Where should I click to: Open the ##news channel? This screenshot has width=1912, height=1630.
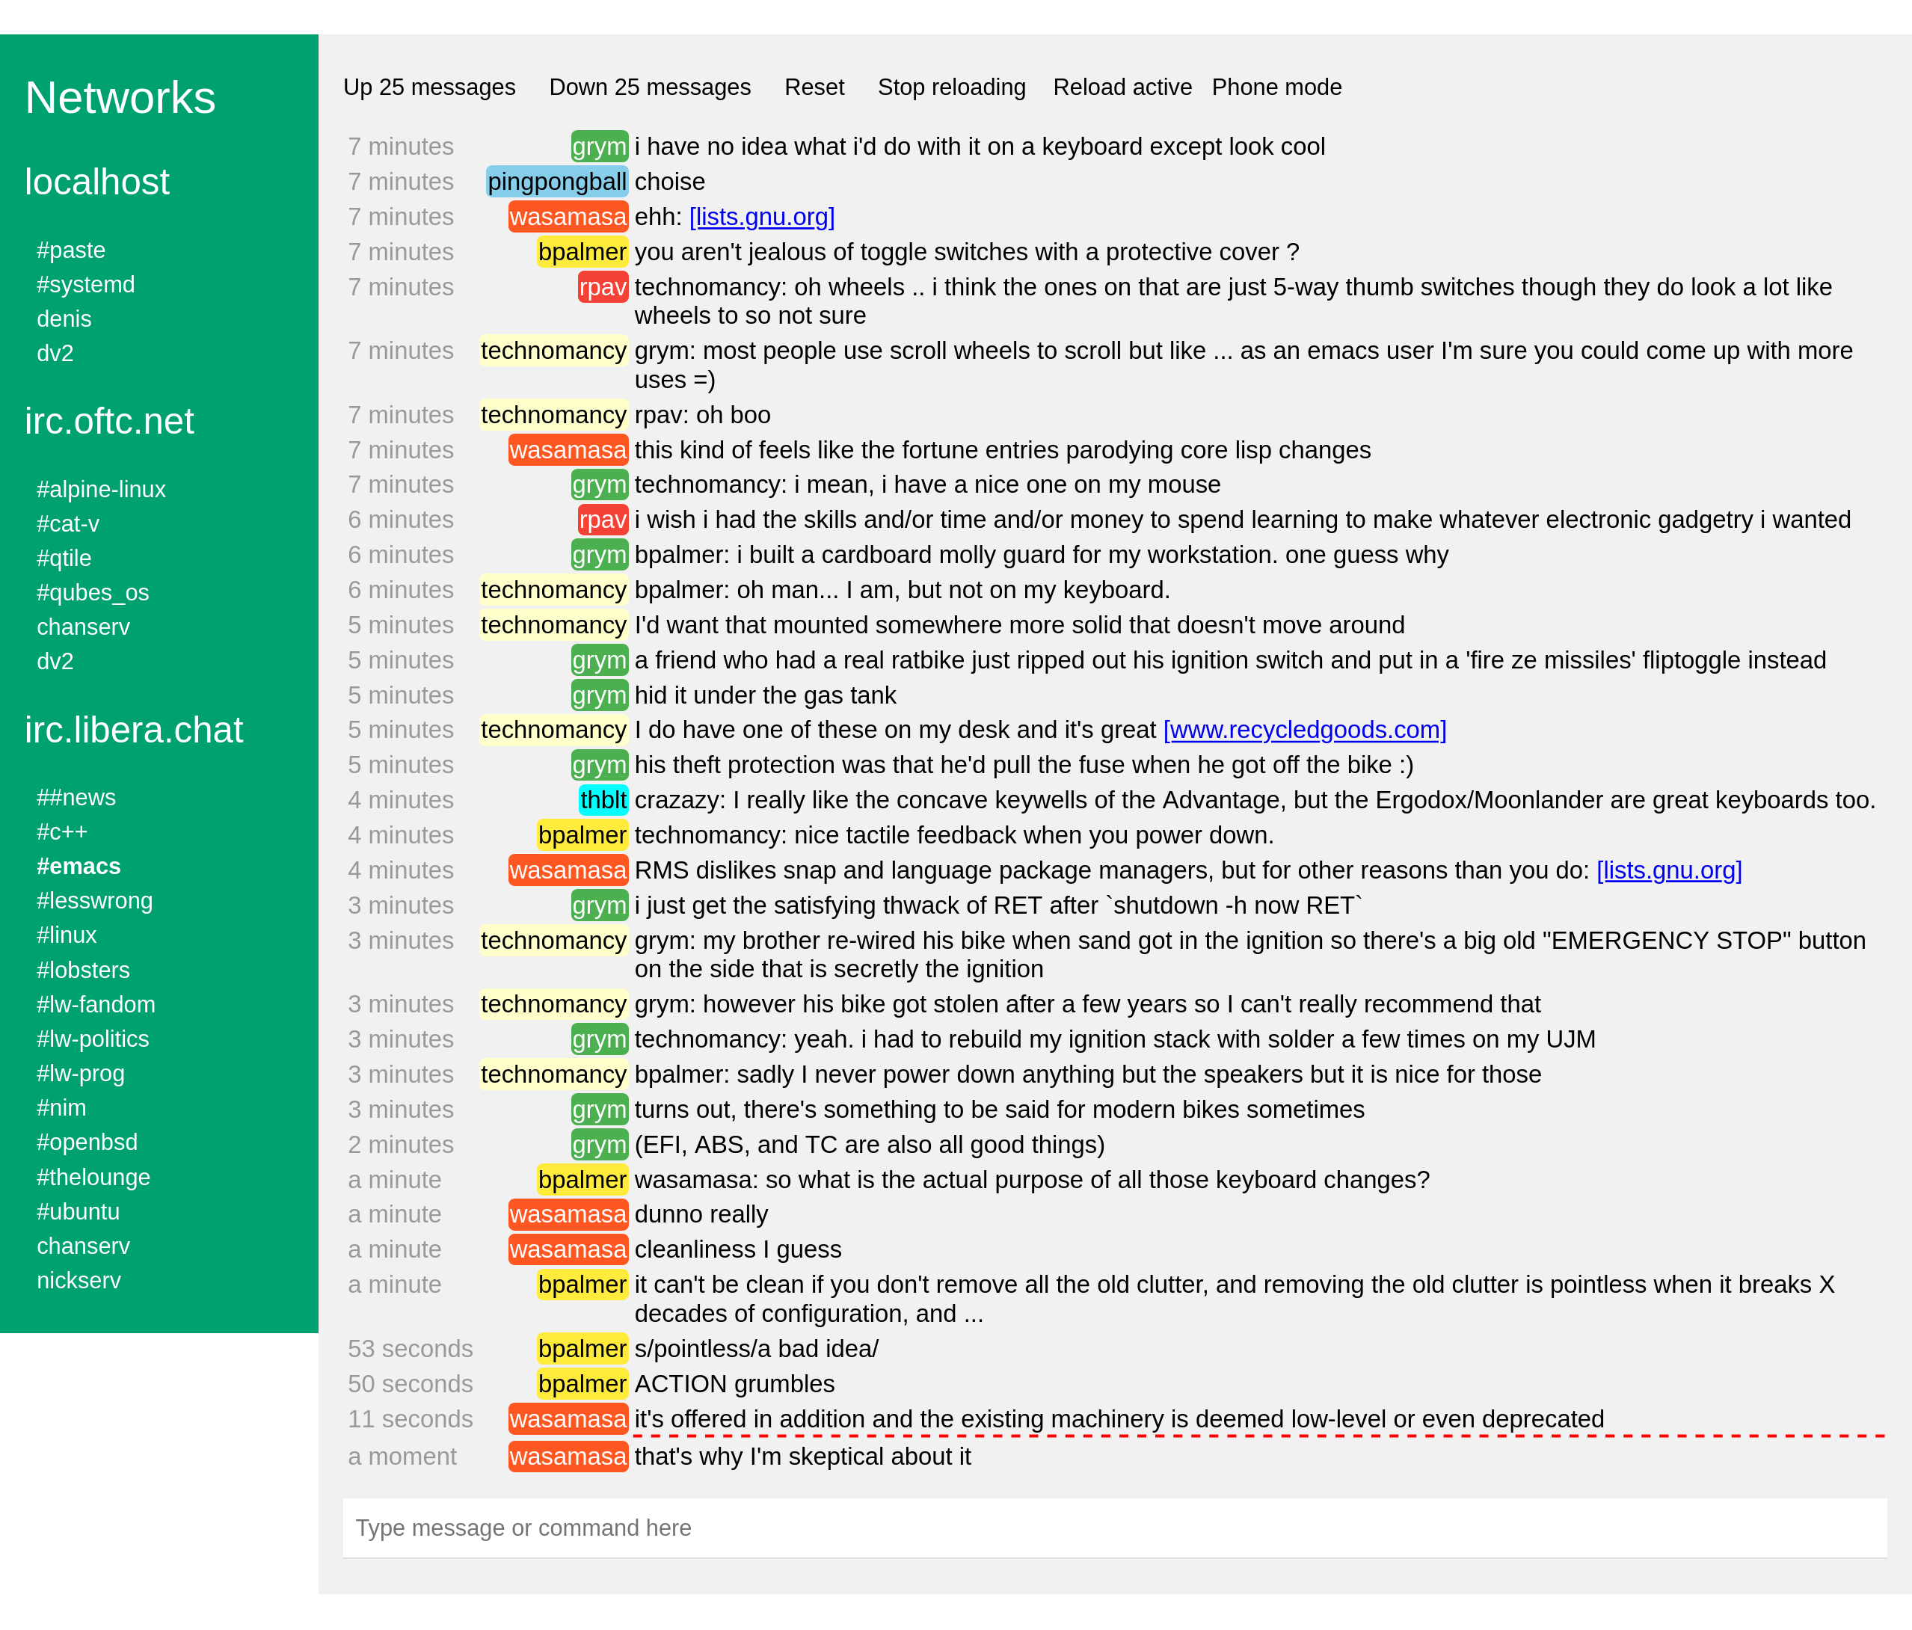pos(76,797)
